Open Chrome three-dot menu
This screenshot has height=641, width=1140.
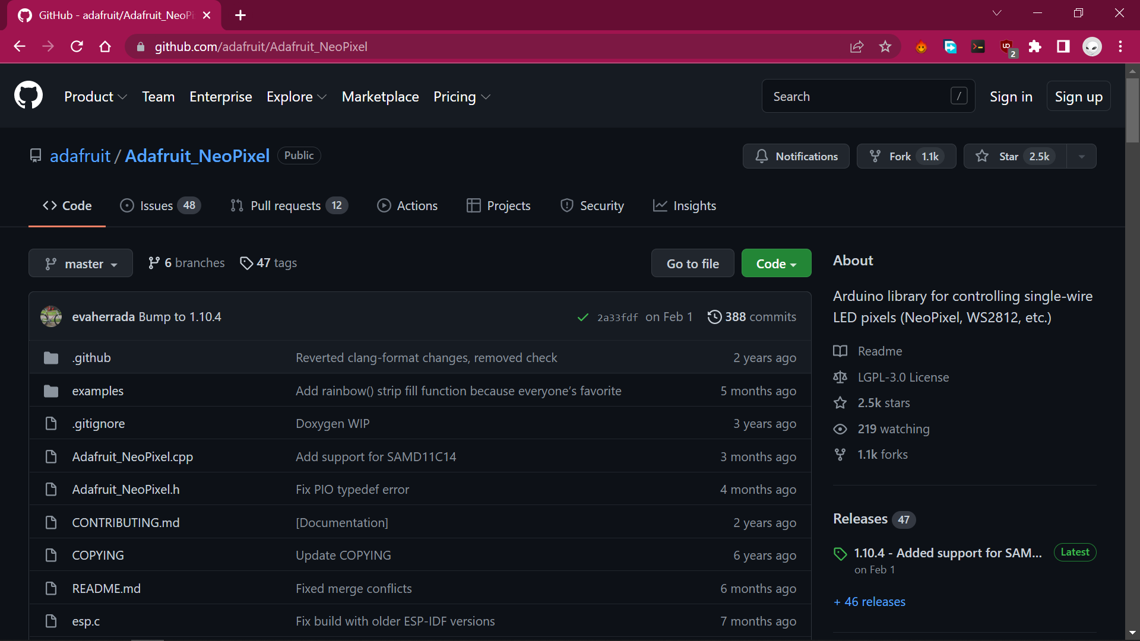1120,46
